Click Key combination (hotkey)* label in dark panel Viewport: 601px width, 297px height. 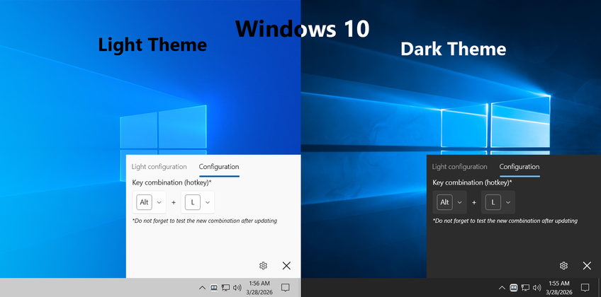(472, 182)
